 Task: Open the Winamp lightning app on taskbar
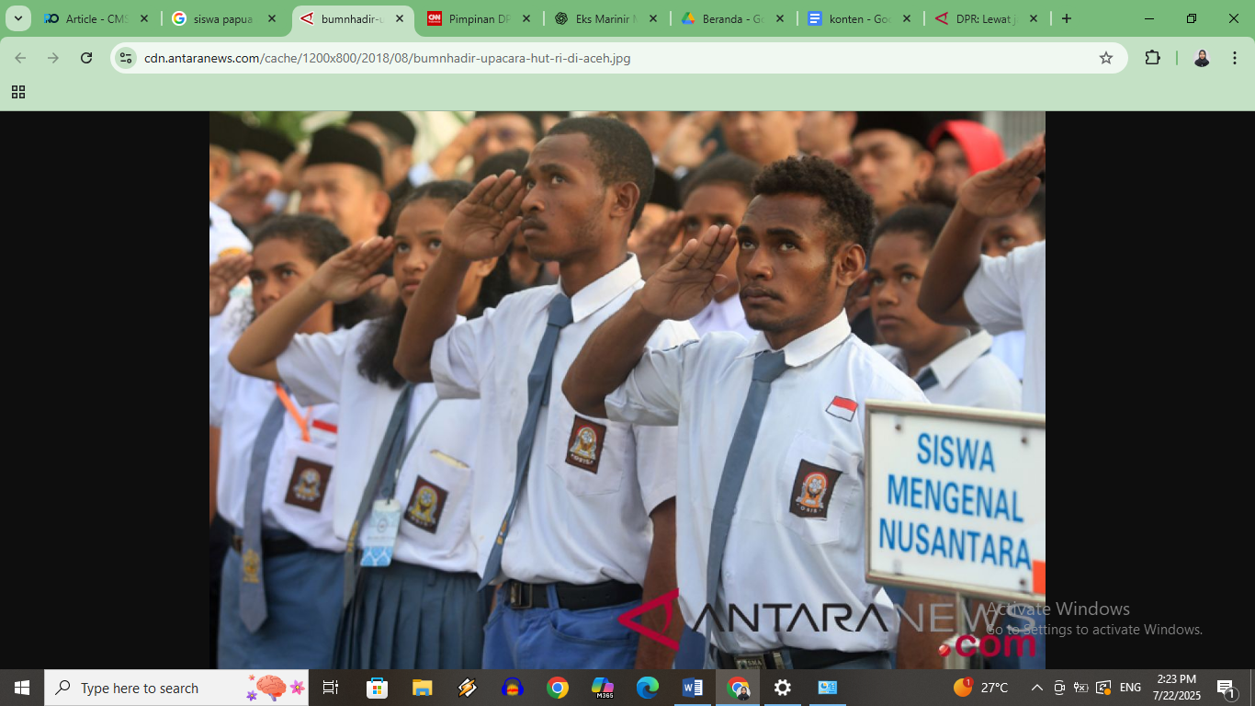pyautogui.click(x=467, y=688)
